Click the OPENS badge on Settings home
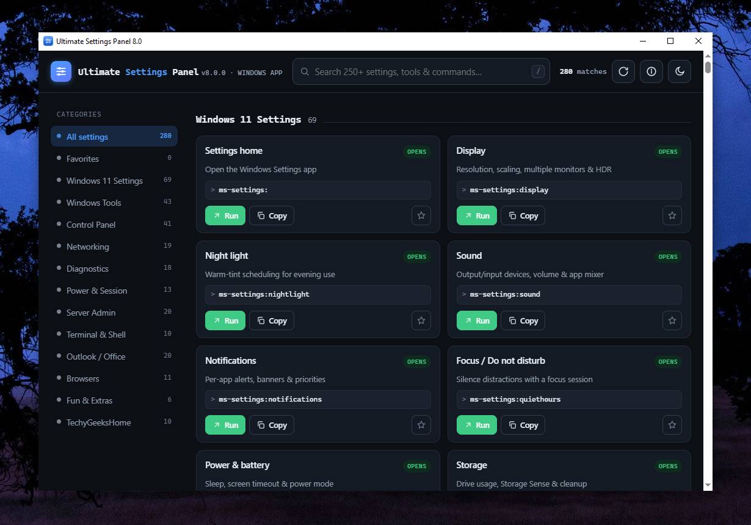Viewport: 751px width, 525px height. (417, 151)
